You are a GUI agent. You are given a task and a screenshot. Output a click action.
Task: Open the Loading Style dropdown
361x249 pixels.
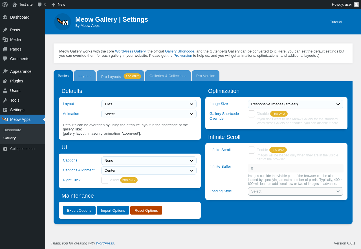296,191
